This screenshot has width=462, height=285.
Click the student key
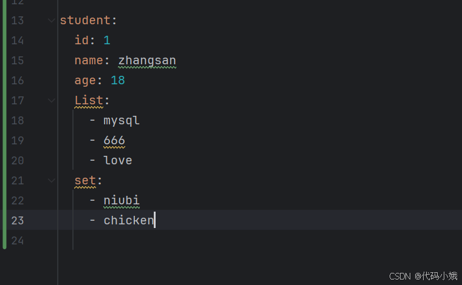85,20
